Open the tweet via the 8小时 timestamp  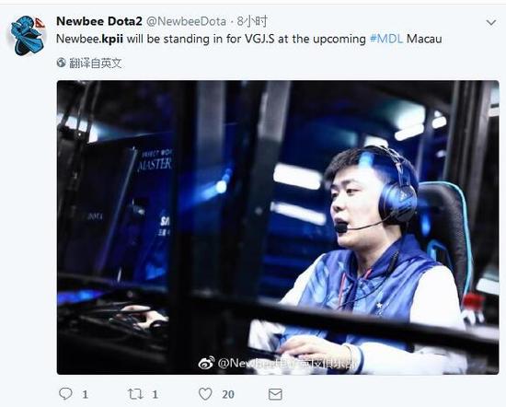click(252, 21)
